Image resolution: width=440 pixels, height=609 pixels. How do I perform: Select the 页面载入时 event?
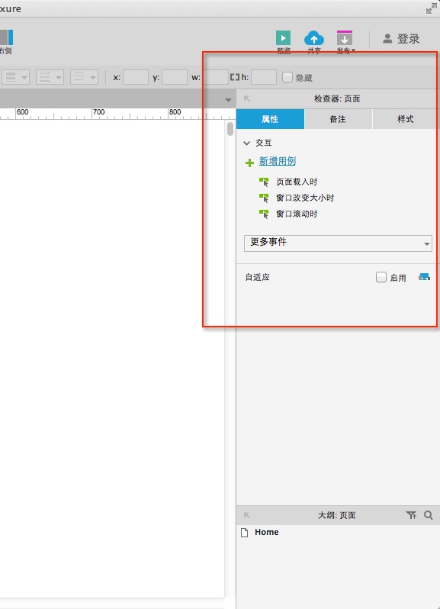(x=297, y=182)
